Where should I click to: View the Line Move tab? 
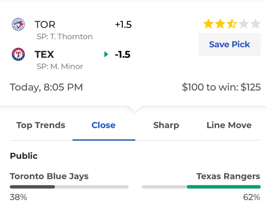(229, 125)
